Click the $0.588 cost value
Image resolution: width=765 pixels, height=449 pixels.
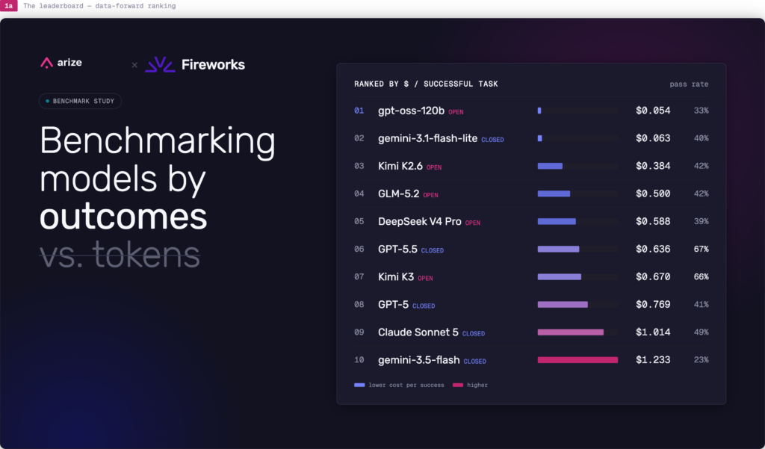point(653,222)
